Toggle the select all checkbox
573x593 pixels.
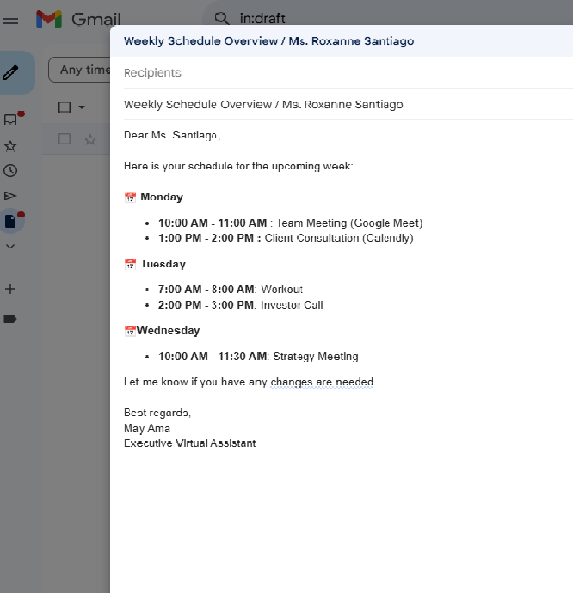pyautogui.click(x=64, y=107)
